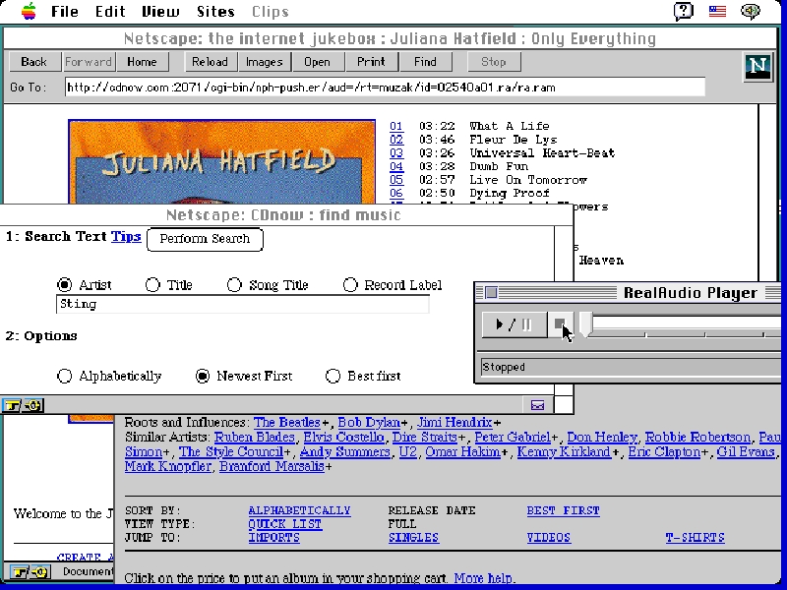Reload the jukebox page
Screen dimensions: 787x590
tap(210, 62)
